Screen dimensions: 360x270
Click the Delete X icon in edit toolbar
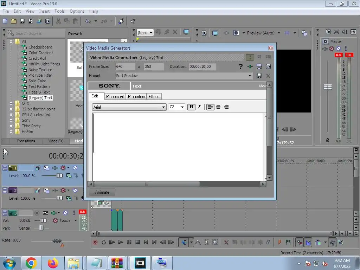tap(226, 242)
